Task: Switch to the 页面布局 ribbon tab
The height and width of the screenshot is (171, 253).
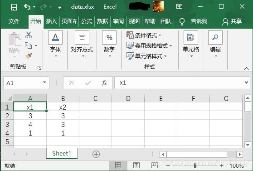Action: pos(69,21)
